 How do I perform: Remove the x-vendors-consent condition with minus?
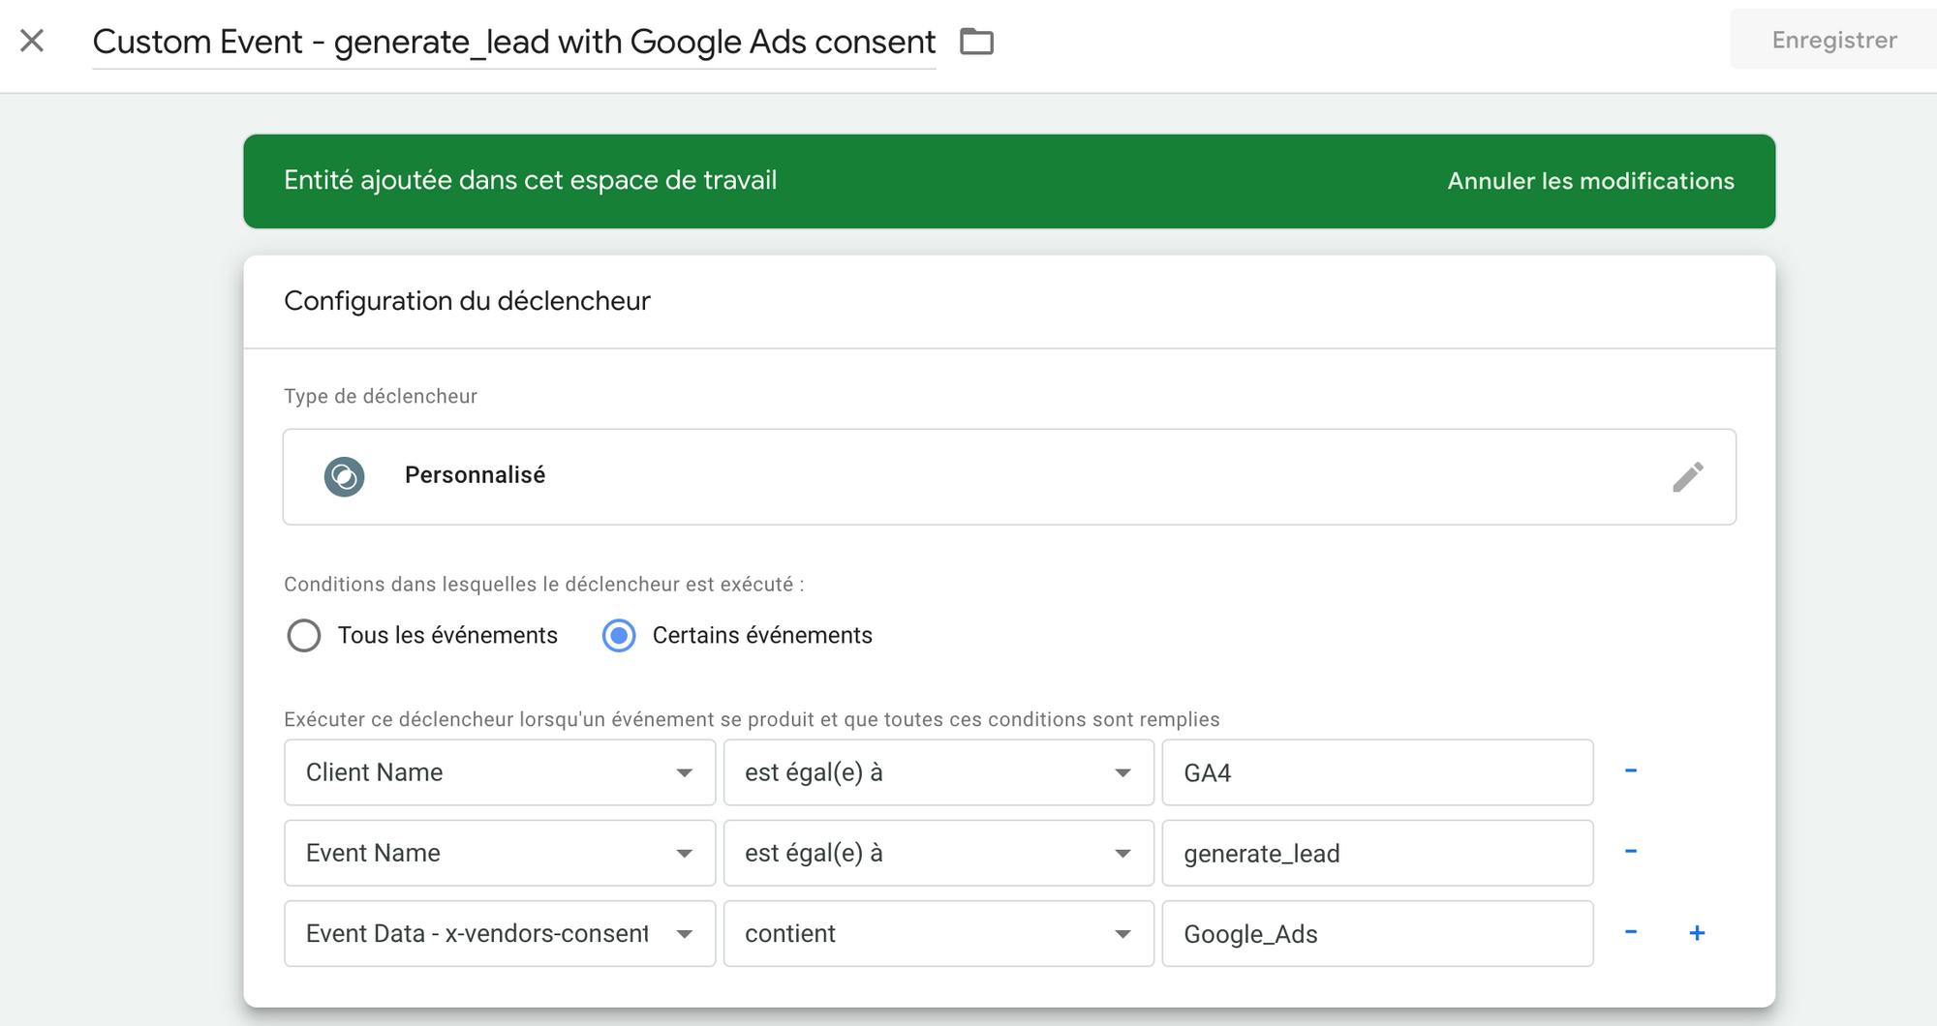point(1631,931)
